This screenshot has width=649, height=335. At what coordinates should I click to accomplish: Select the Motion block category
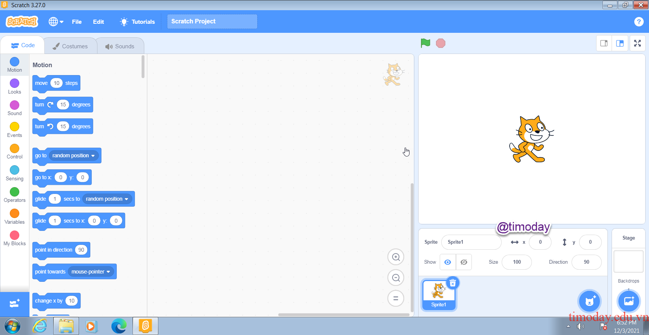[14, 65]
